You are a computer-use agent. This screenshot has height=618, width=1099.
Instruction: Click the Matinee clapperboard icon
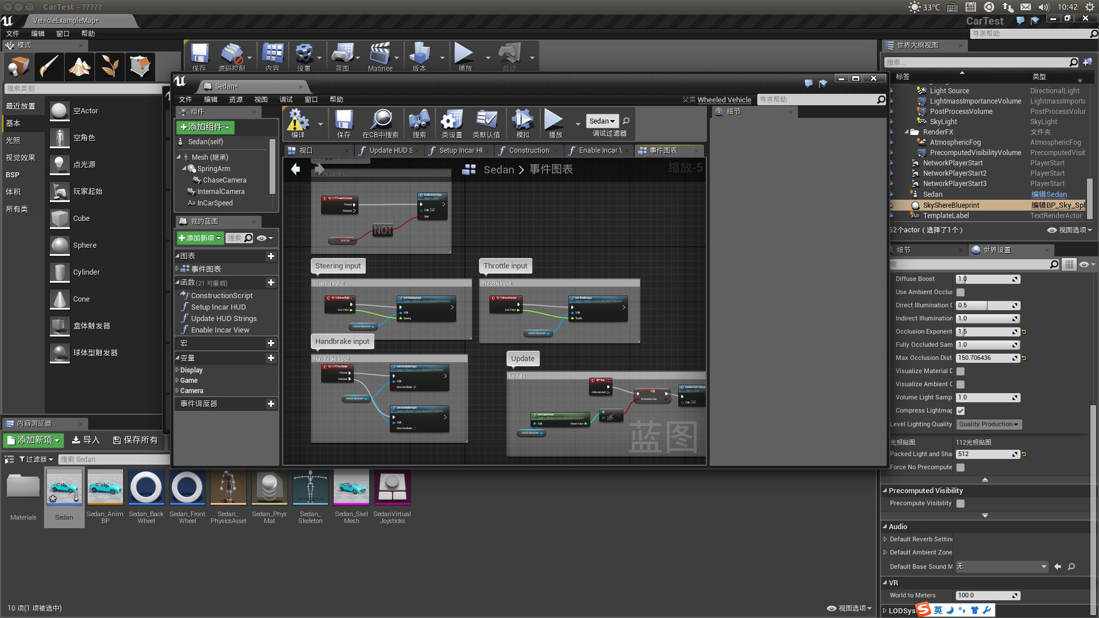tap(380, 56)
